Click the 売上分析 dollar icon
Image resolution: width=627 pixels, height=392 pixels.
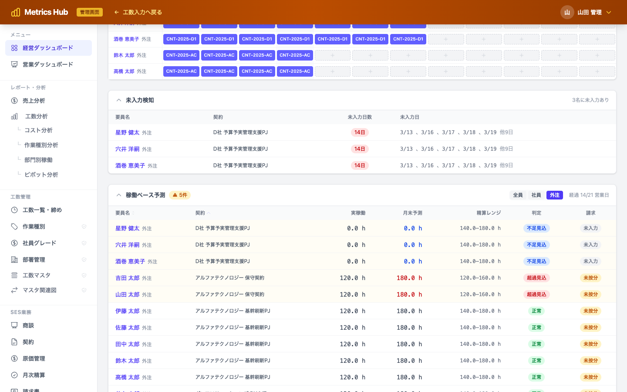point(14,101)
